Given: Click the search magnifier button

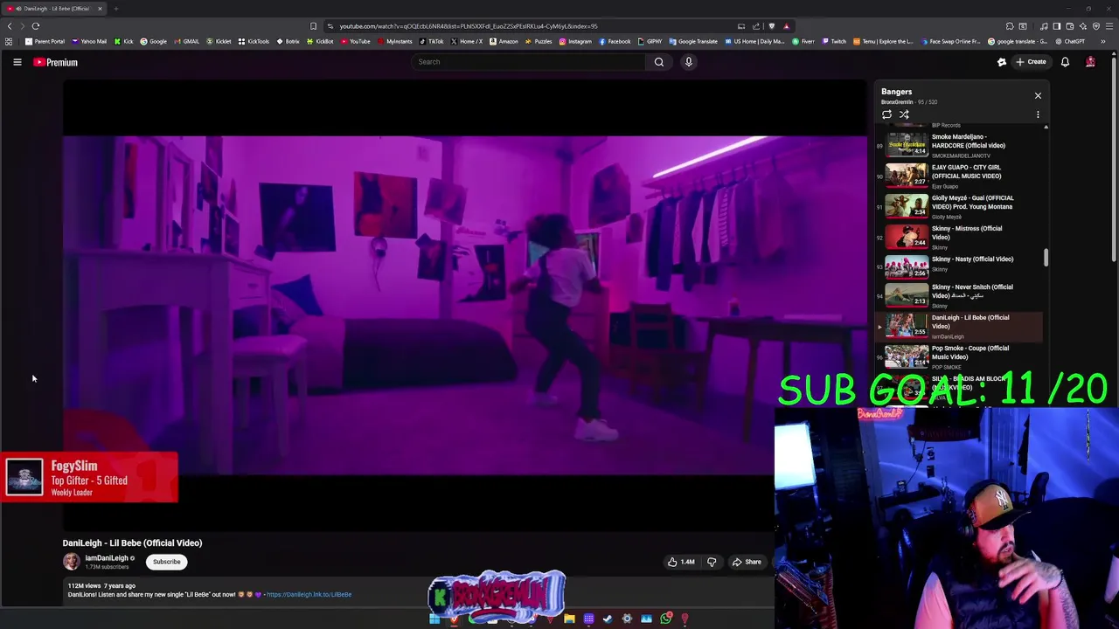Looking at the screenshot, I should [x=659, y=62].
